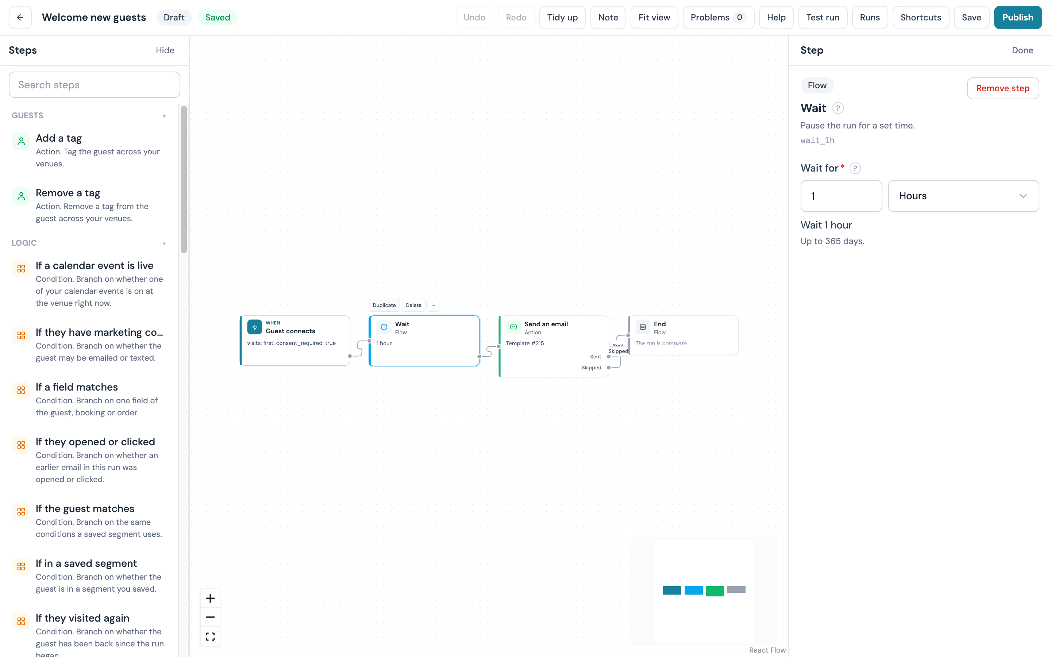This screenshot has height=657, width=1051.
Task: Click Fit view in the toolbar
Action: [654, 18]
